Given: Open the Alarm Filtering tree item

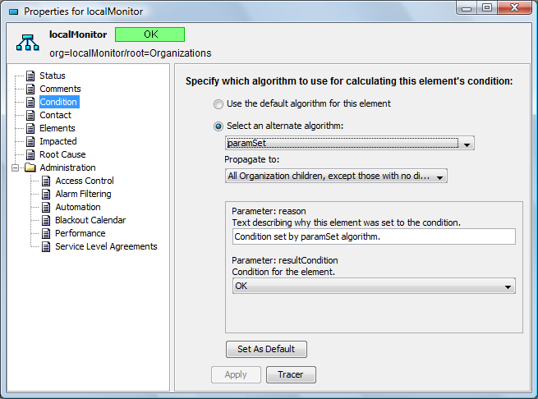Looking at the screenshot, I should [x=83, y=194].
